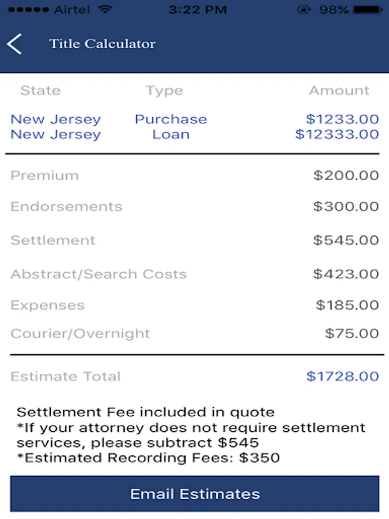Tap the Endorsements $300.00 amount
Screen dimensions: 389x519
coord(346,206)
